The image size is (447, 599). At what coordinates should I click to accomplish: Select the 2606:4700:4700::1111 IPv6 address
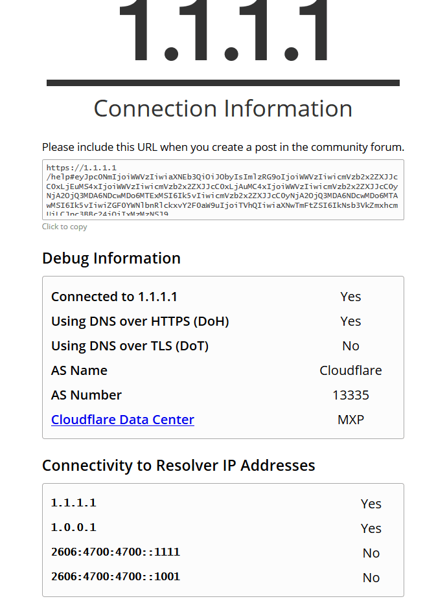point(115,552)
